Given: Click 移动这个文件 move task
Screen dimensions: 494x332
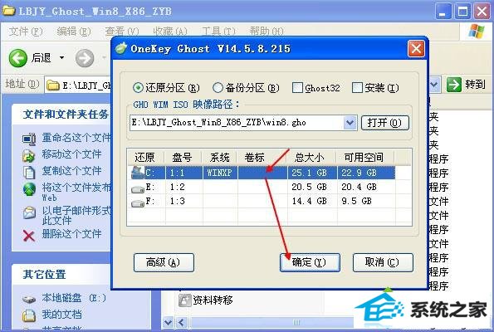Looking at the screenshot, I should point(71,154).
